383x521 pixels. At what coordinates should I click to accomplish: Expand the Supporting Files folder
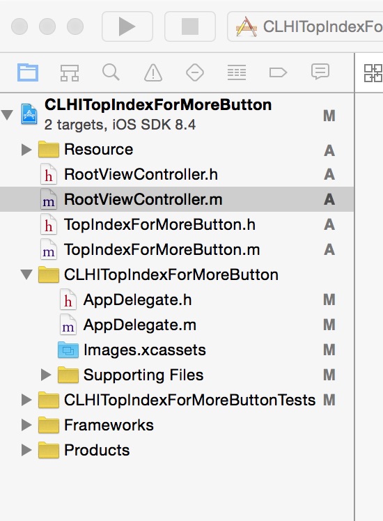(46, 375)
